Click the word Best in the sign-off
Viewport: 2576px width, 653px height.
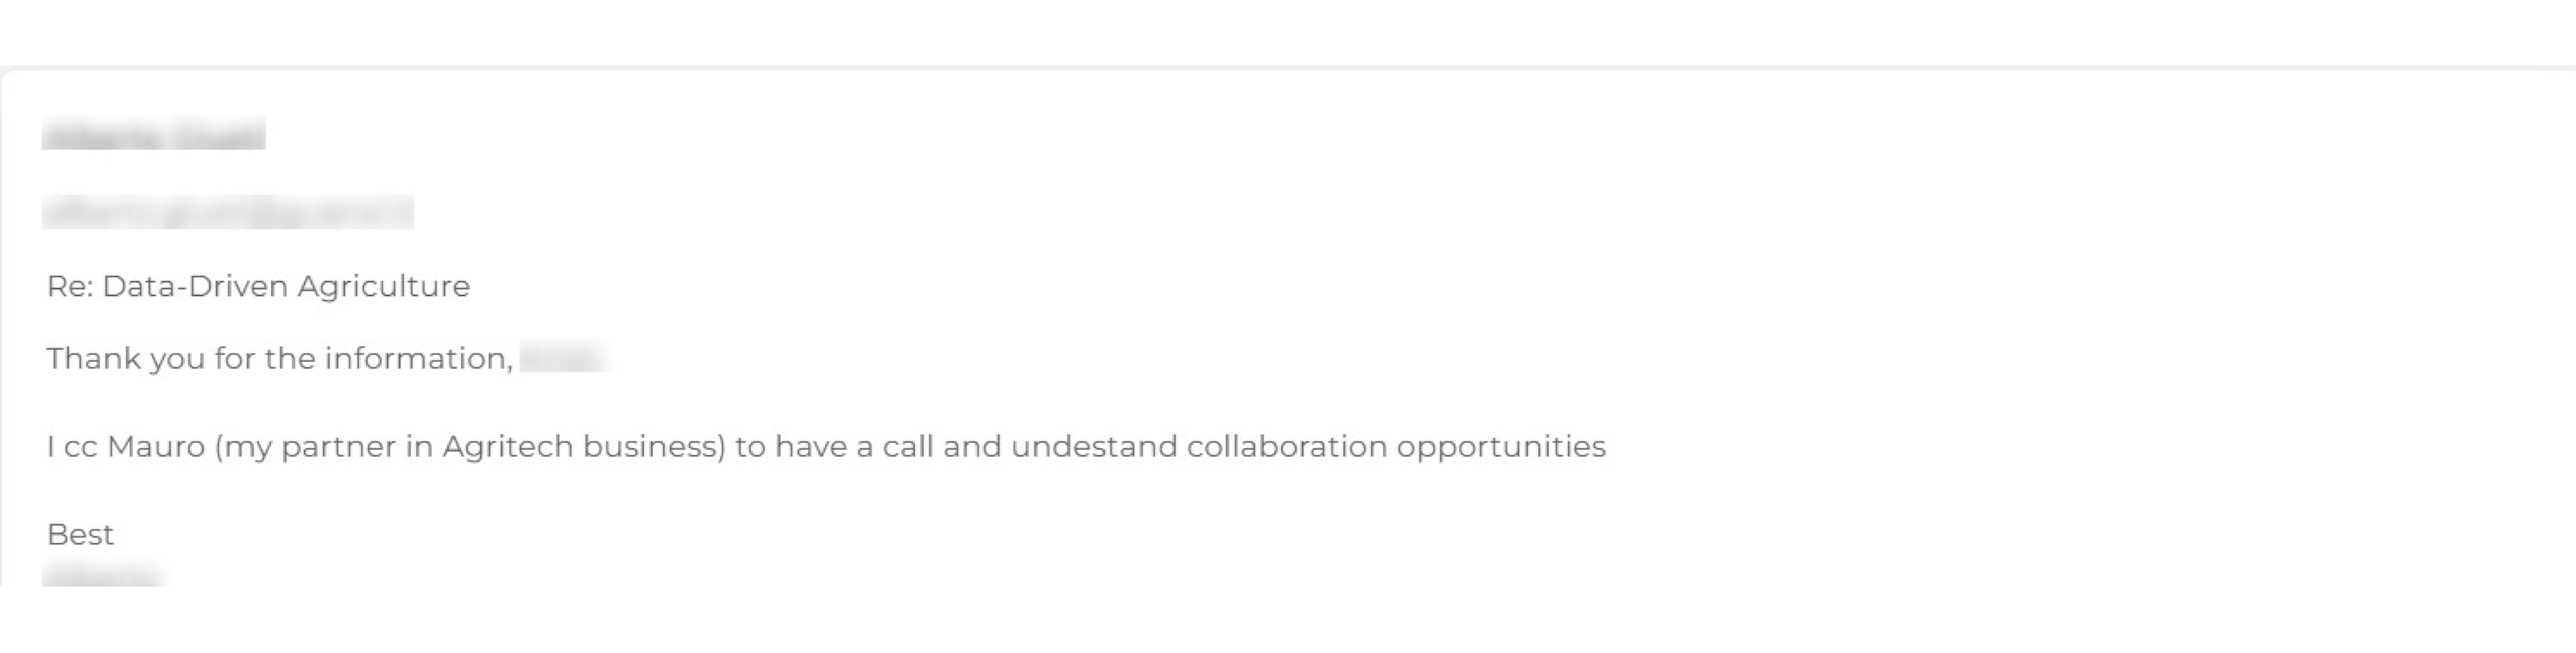point(80,535)
